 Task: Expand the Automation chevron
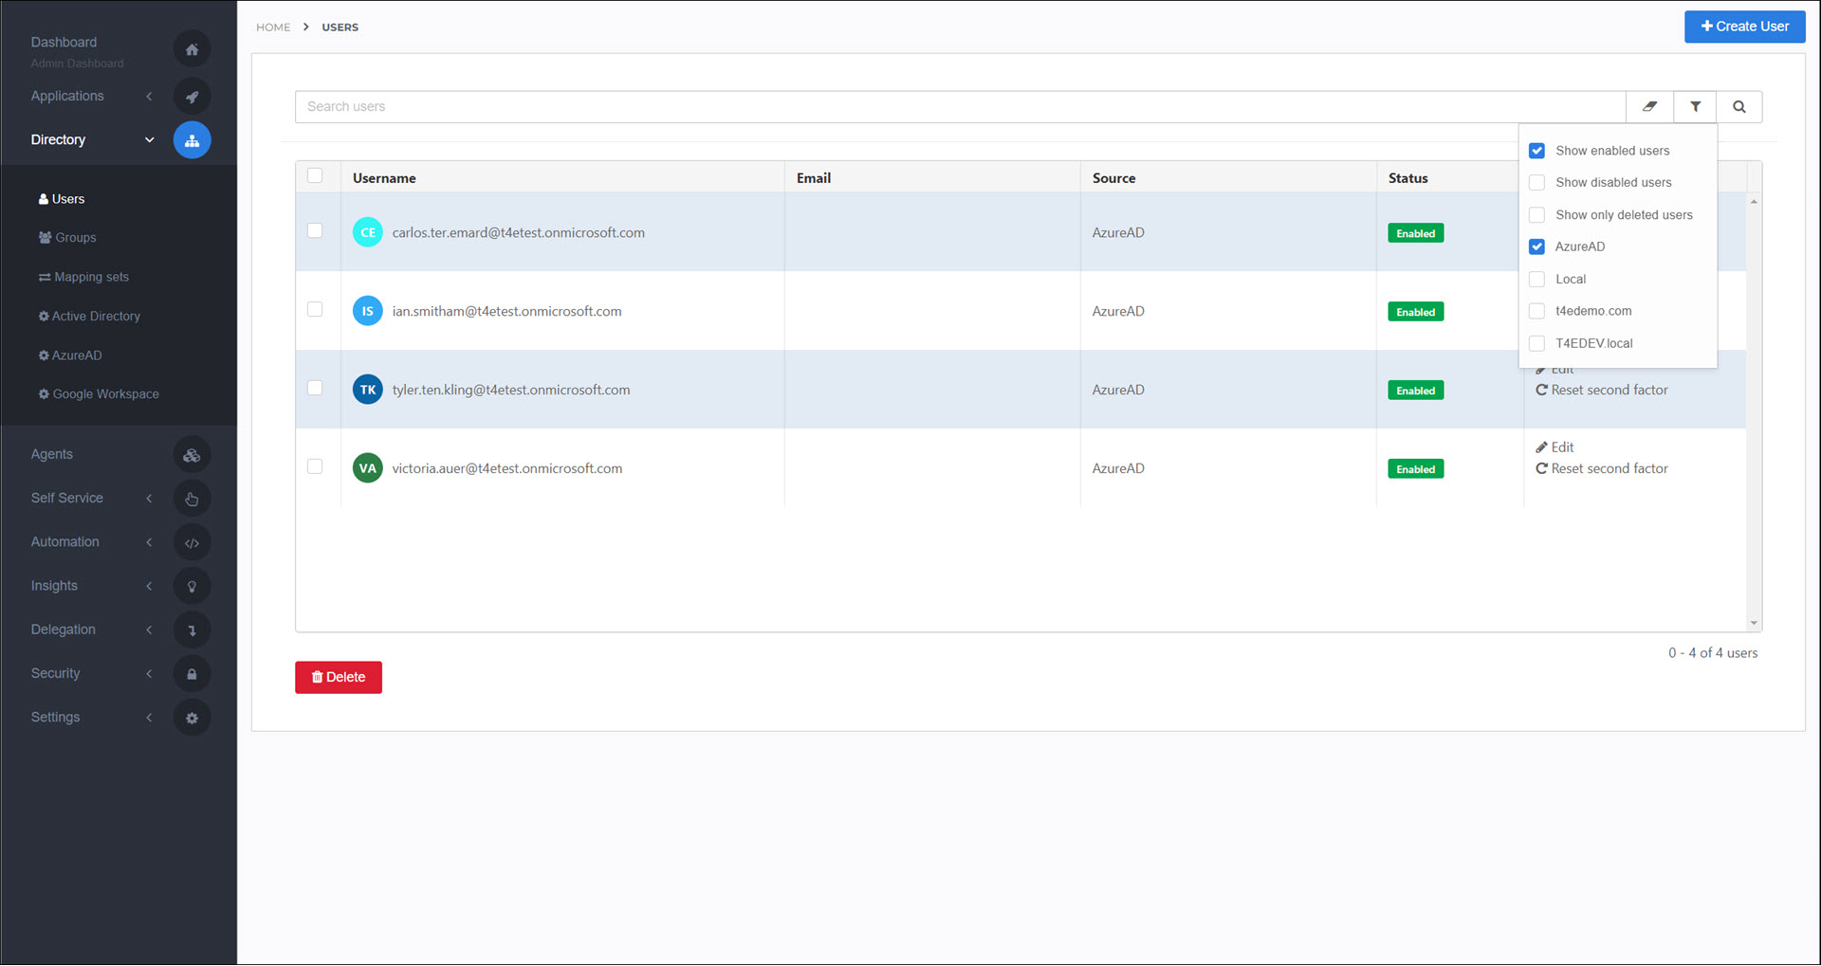[x=149, y=542]
